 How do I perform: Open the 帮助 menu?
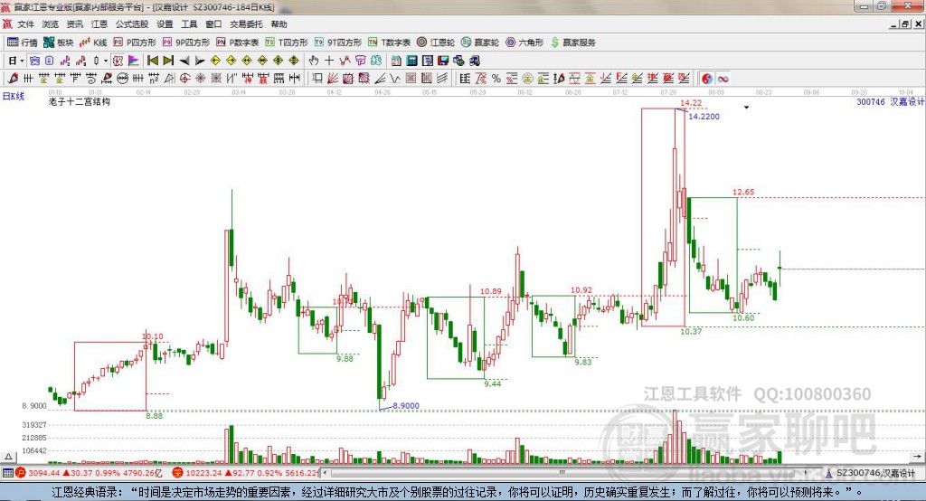click(279, 24)
